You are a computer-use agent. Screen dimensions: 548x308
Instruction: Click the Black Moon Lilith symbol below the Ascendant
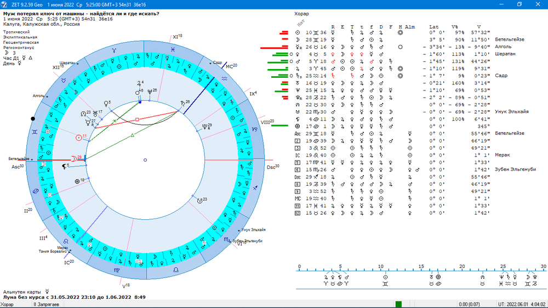coord(64,167)
